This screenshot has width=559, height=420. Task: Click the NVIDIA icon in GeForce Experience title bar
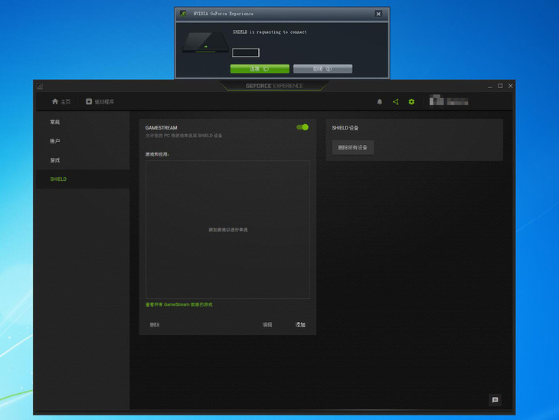(40, 87)
